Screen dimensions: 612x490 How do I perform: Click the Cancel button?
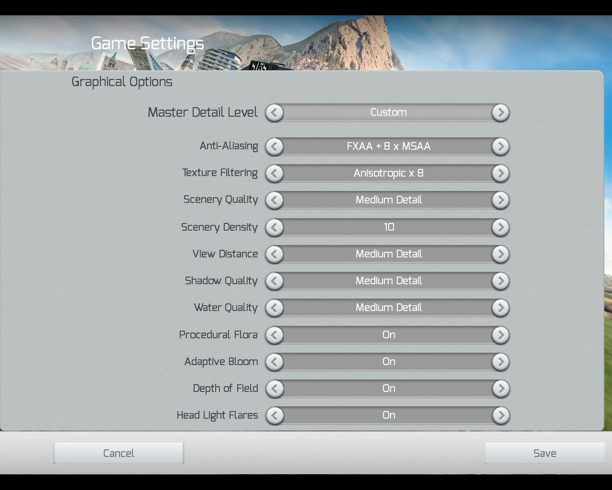click(119, 453)
